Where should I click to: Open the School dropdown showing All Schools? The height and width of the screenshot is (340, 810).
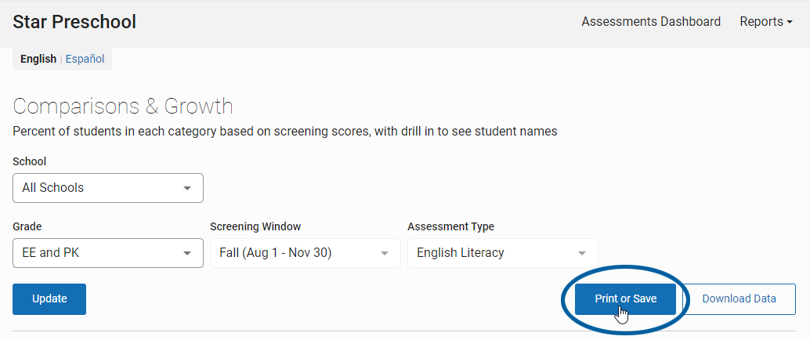pyautogui.click(x=108, y=187)
